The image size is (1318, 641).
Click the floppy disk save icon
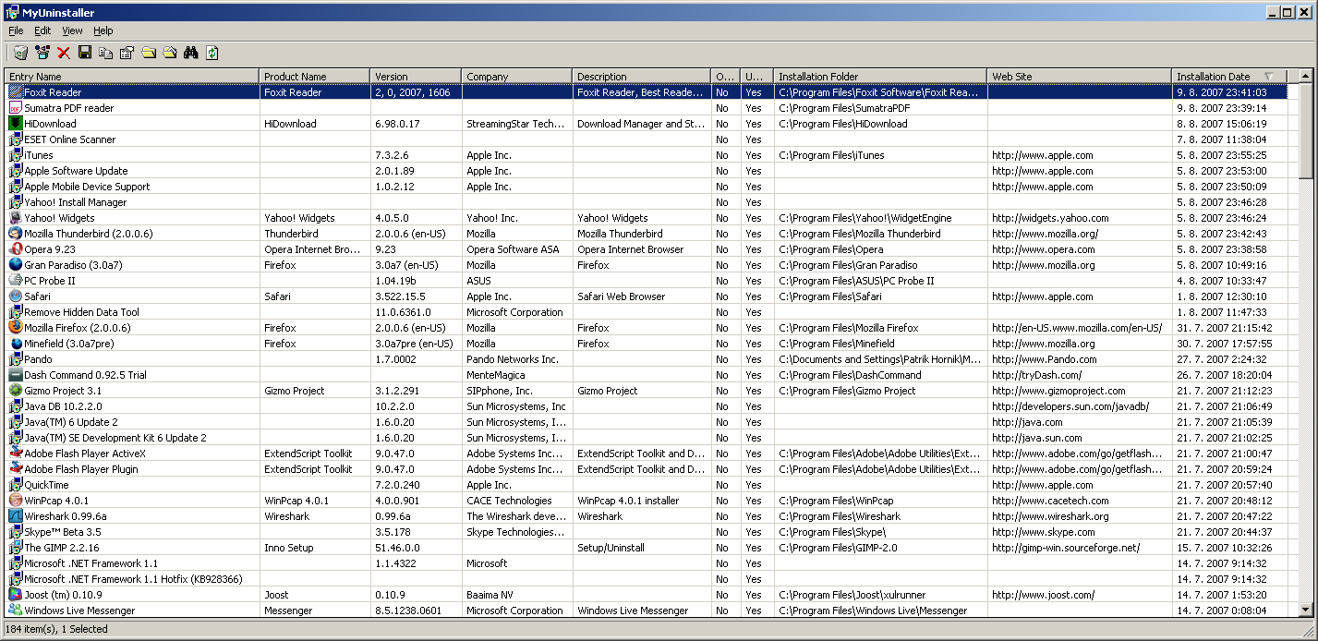[85, 53]
